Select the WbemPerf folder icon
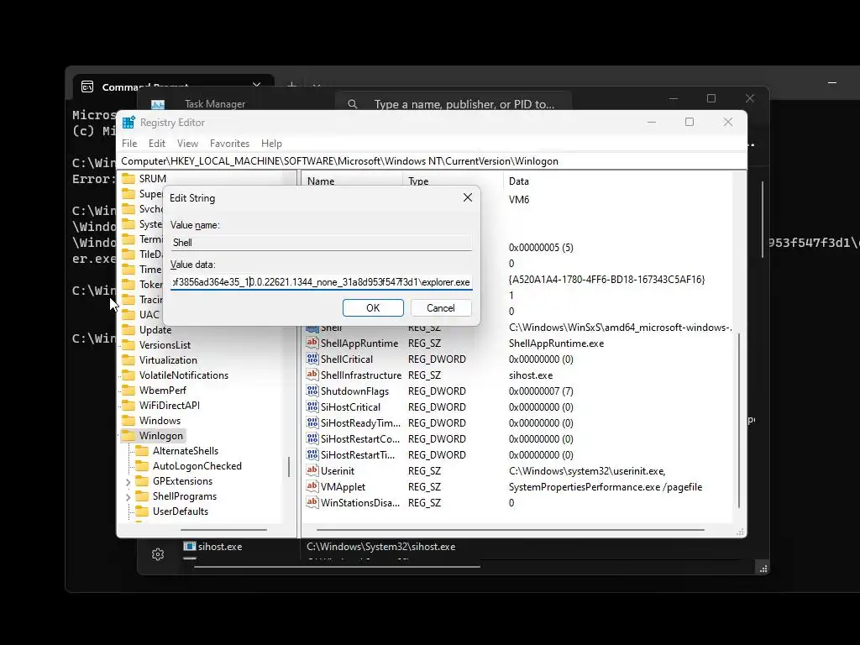Image resolution: width=860 pixels, height=645 pixels. click(x=128, y=390)
